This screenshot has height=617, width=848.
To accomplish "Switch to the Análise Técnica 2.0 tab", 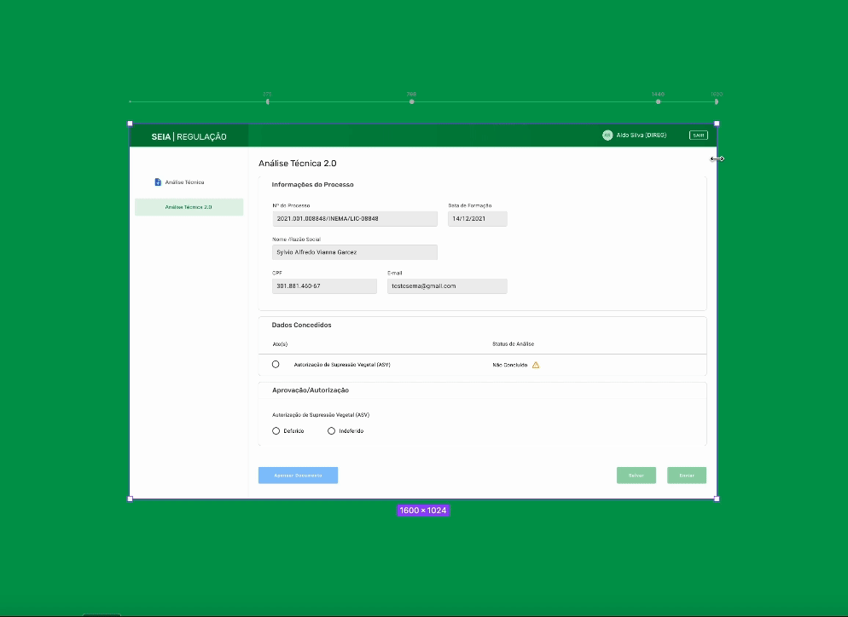I will pyautogui.click(x=189, y=206).
